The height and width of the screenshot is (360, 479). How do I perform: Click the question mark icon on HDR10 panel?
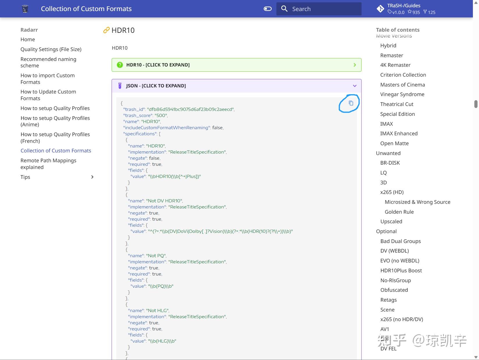point(120,65)
